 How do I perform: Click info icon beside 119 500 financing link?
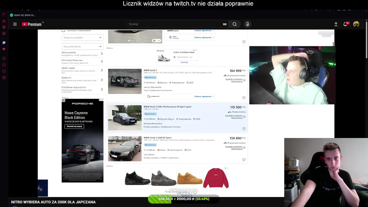244,117
